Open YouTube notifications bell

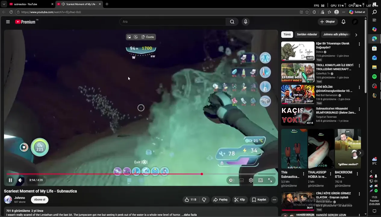343,22
